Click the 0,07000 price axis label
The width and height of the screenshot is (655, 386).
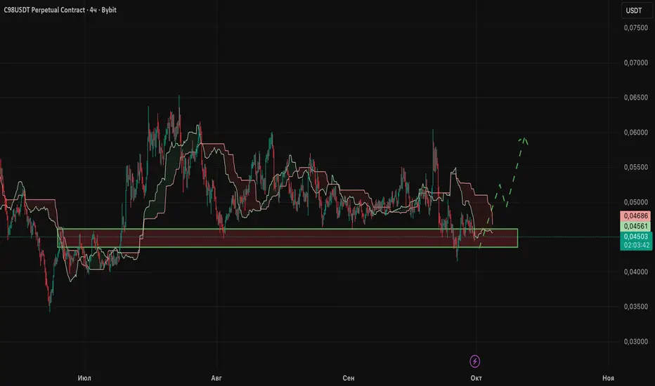coord(636,62)
